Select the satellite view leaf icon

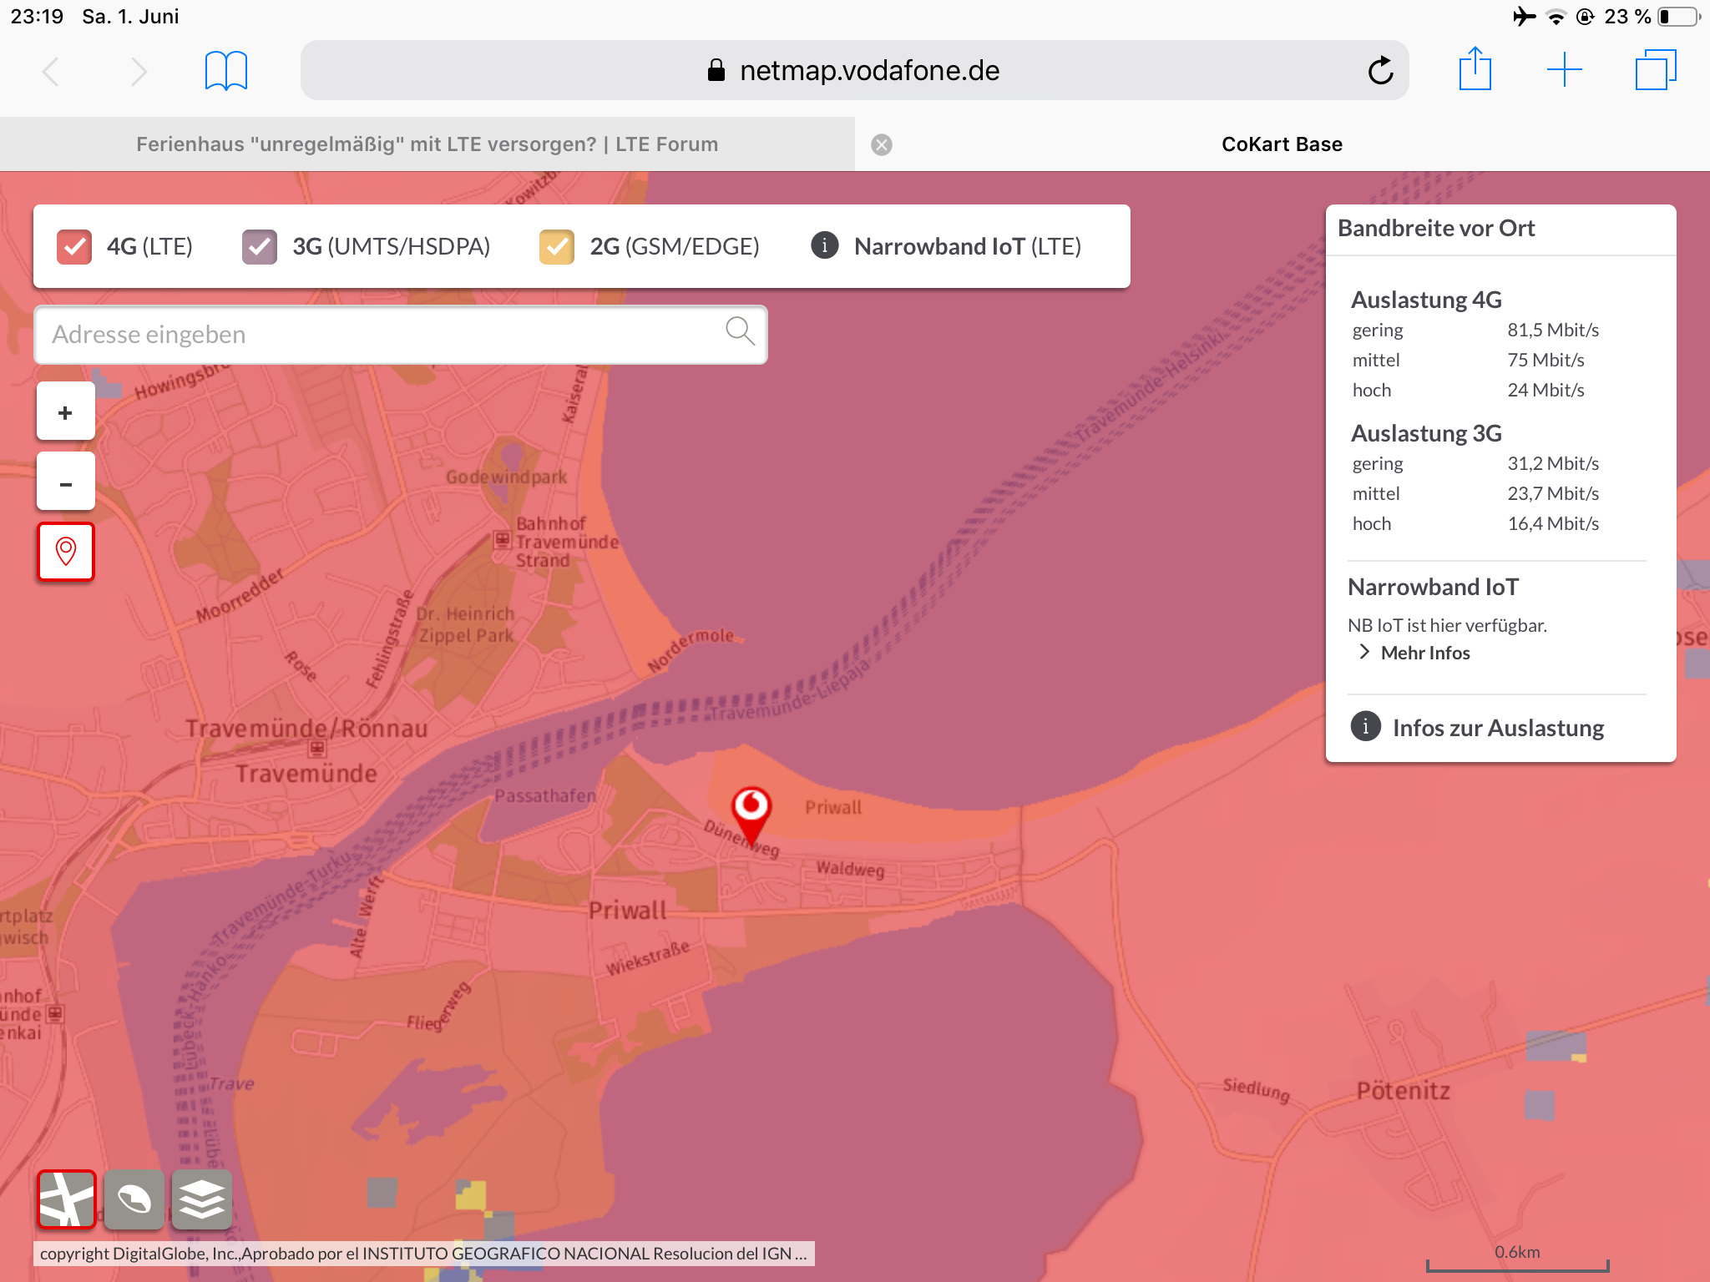pos(134,1199)
